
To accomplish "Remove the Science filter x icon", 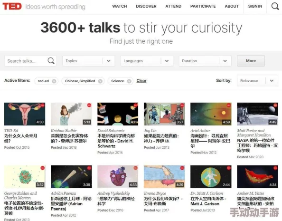I will [x=129, y=81].
